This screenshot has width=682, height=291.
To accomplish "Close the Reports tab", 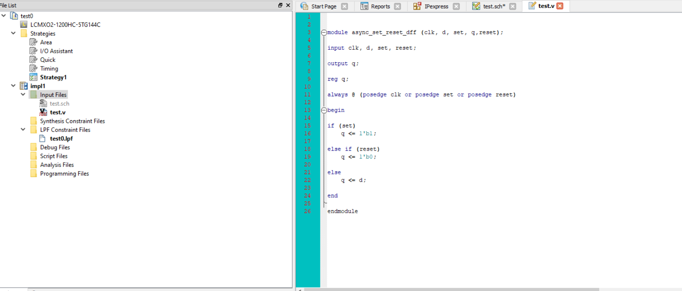I will (397, 6).
